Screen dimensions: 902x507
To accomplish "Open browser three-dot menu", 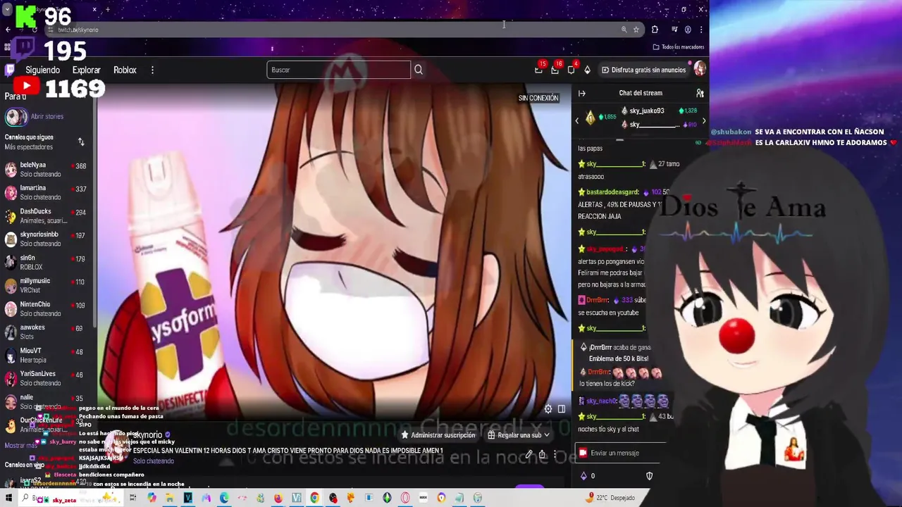I will coord(701,30).
